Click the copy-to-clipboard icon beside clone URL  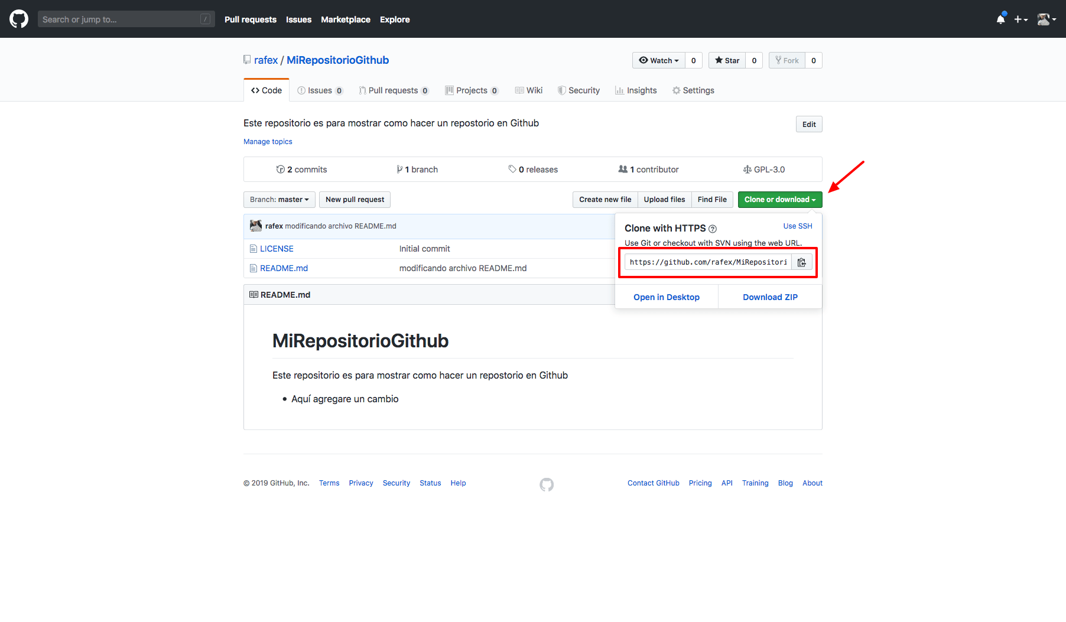(x=802, y=262)
